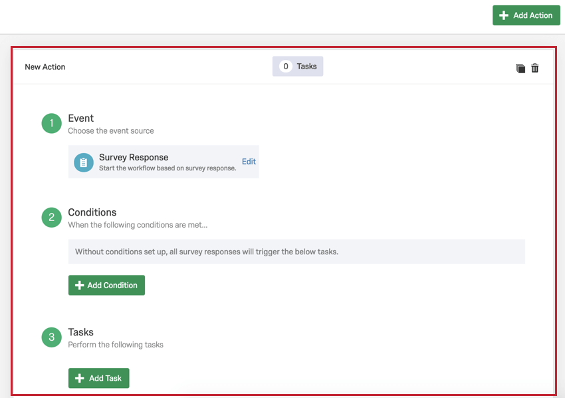Click the Event section heading

pos(80,118)
